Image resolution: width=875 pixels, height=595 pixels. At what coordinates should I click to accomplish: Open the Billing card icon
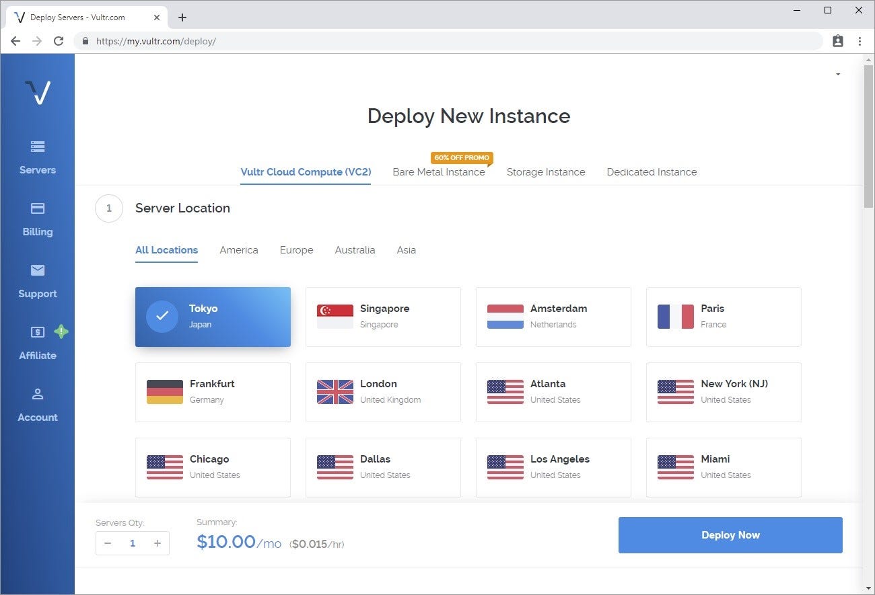point(38,208)
